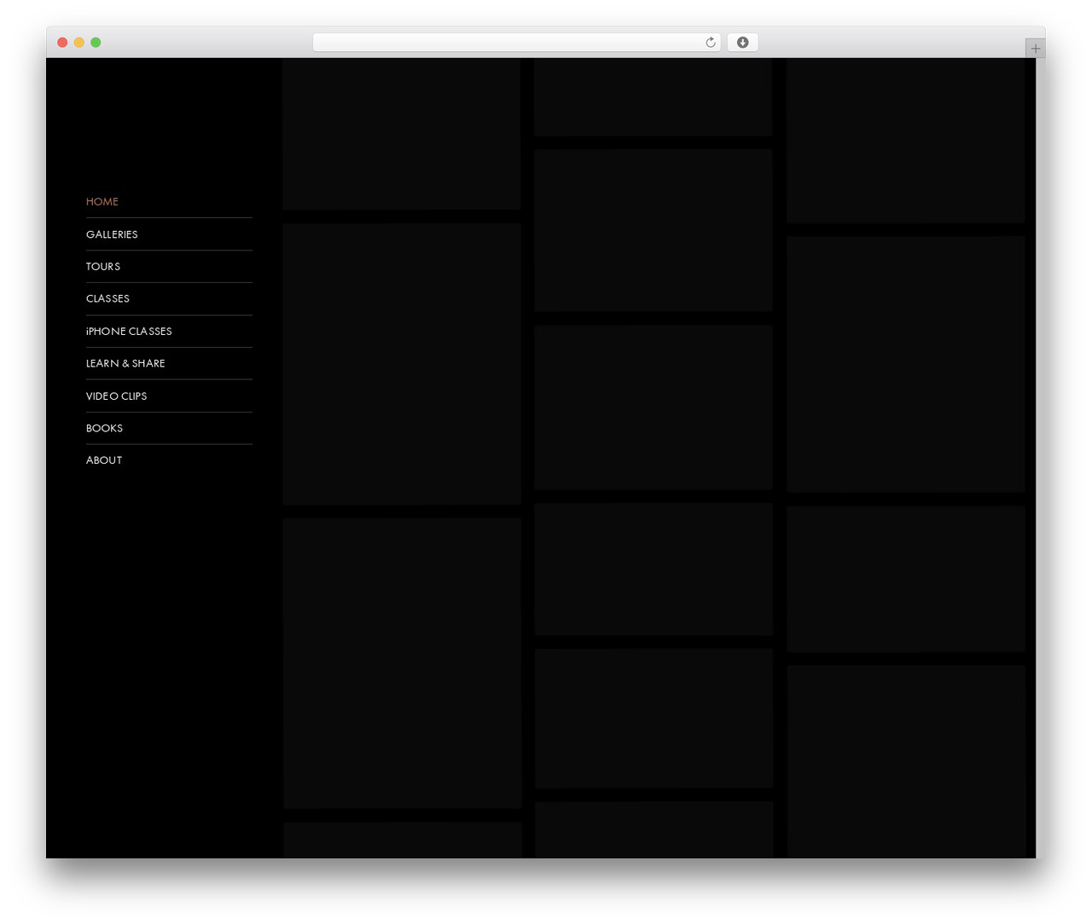
Task: Open a new tab with plus icon
Action: click(1035, 49)
